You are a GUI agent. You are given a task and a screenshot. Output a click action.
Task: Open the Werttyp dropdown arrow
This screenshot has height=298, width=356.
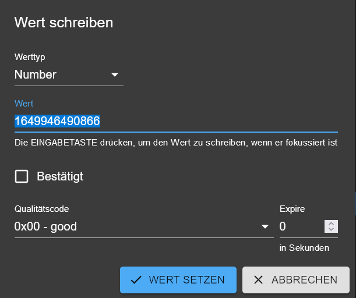[x=115, y=74]
